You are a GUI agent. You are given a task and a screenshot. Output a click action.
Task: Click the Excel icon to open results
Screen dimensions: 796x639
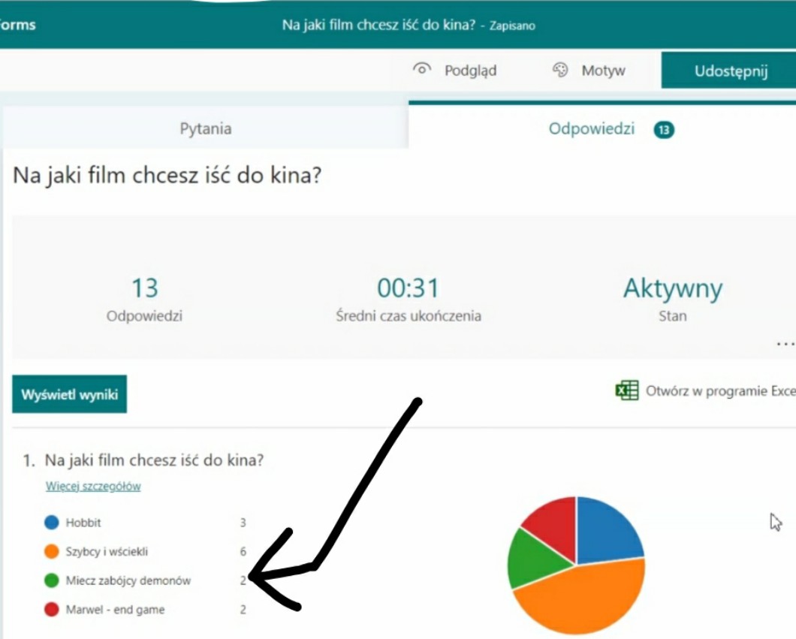click(626, 390)
